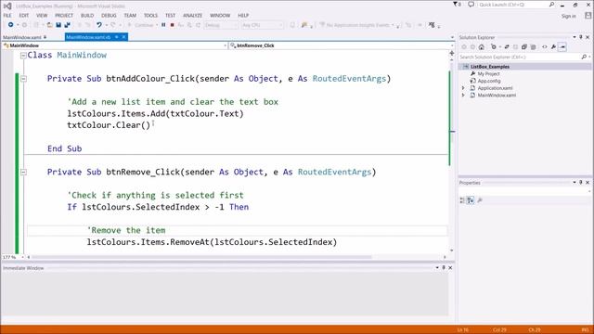Click the lstColours.Items.RemoveAt code line
Image resolution: width=594 pixels, height=334 pixels.
point(212,242)
